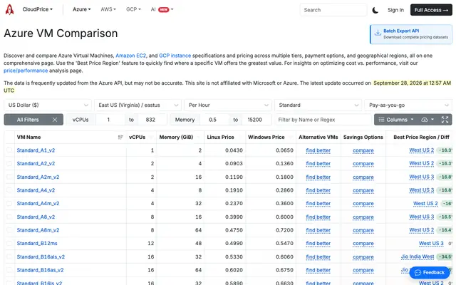This screenshot has height=285, width=456.
Task: Click the CloudPrice rocket logo
Action: tap(9, 9)
